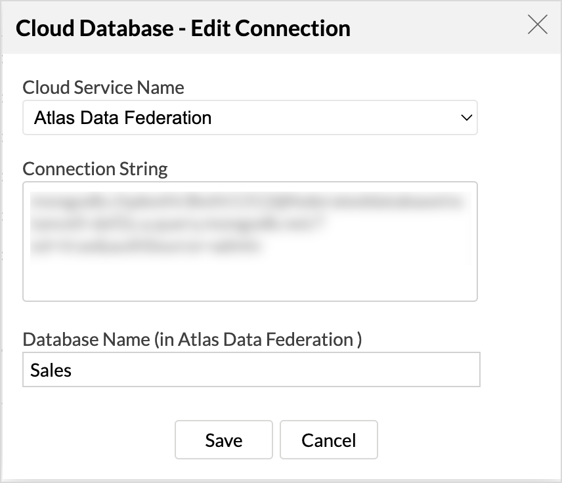
Task: Click the Connection String label
Action: pyautogui.click(x=95, y=169)
